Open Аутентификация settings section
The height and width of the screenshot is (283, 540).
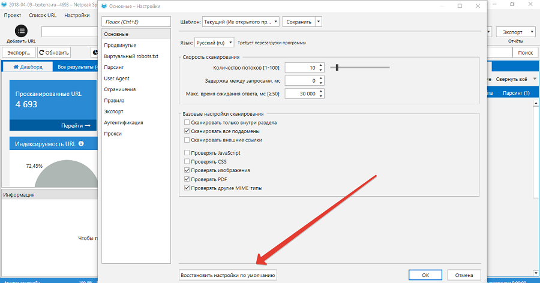click(136, 122)
